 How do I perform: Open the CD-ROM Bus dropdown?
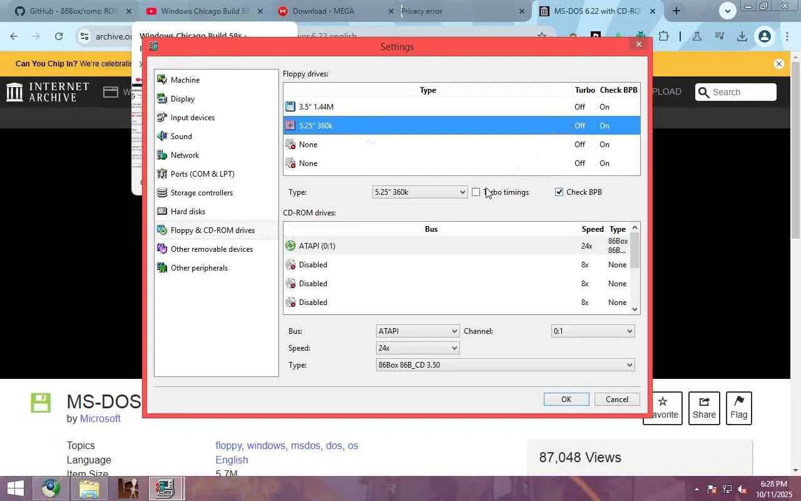[417, 331]
